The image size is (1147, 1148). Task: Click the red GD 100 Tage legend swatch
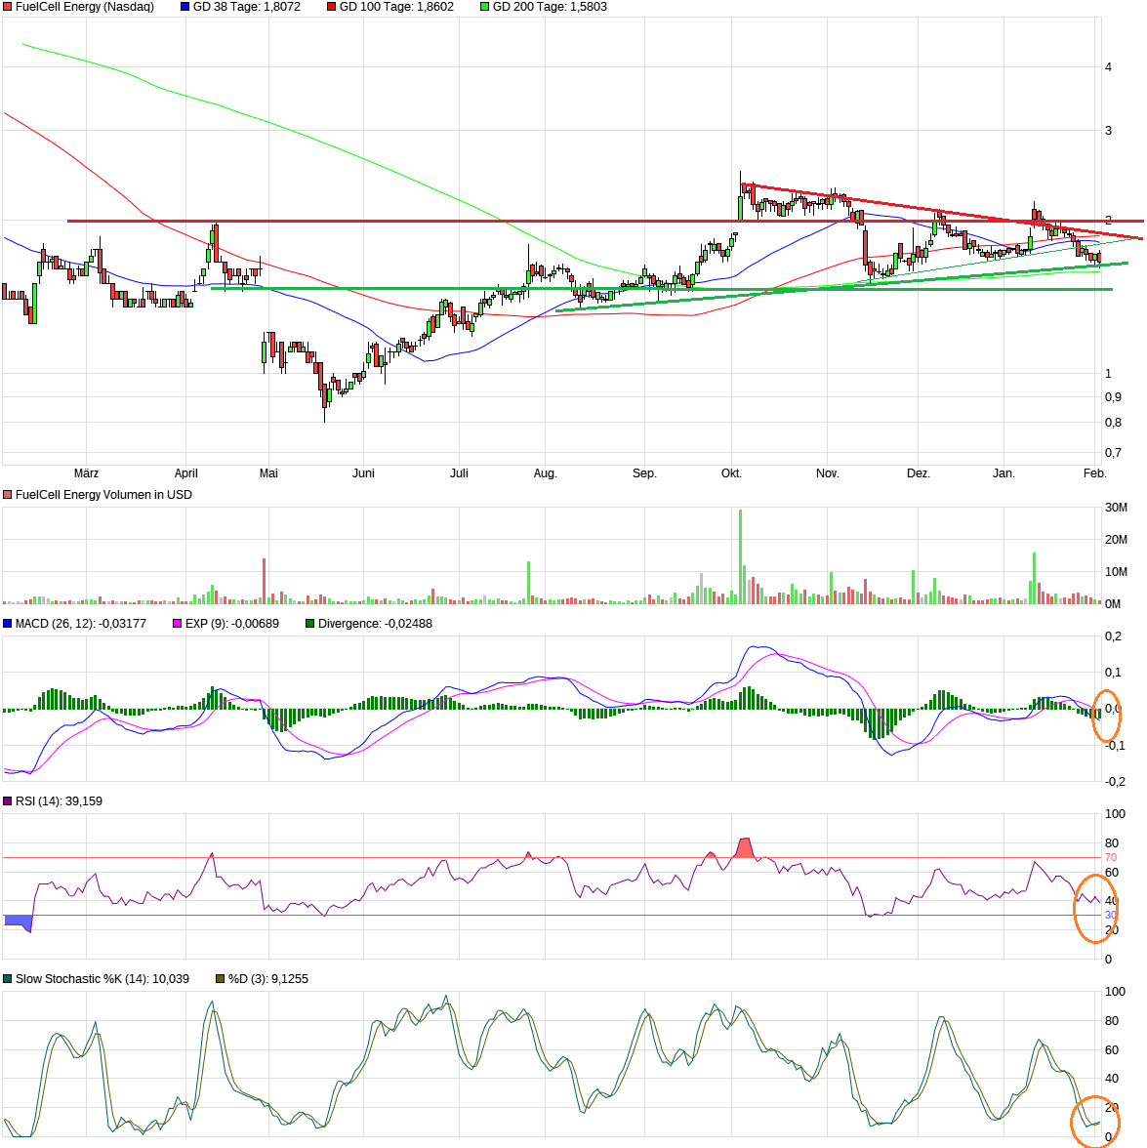pyautogui.click(x=332, y=7)
